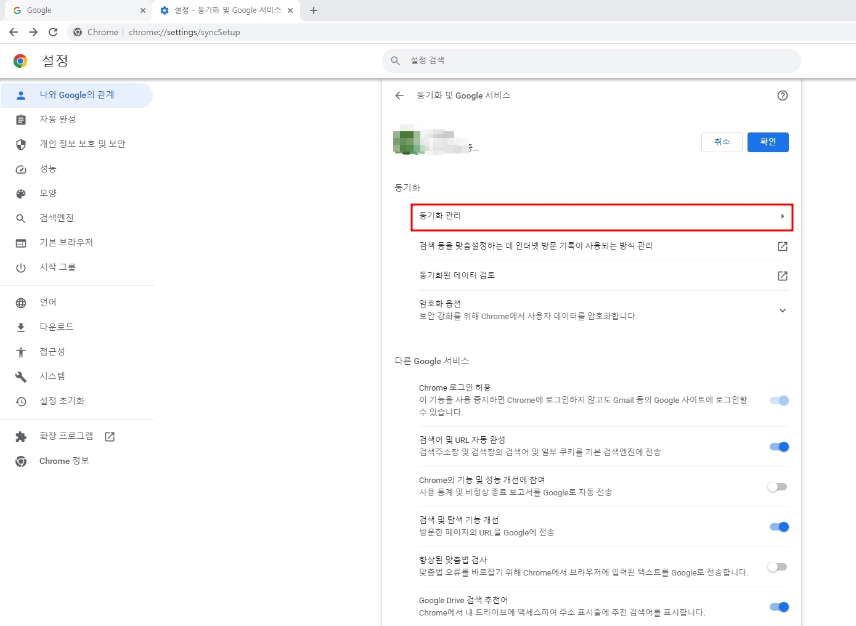Open a new tab with the plus icon

(x=314, y=10)
